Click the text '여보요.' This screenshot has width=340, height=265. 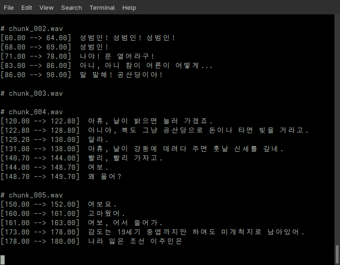tap(102, 204)
